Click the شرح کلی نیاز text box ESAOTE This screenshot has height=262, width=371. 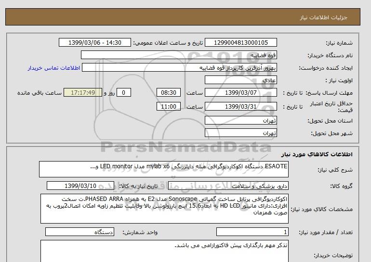[x=164, y=169]
